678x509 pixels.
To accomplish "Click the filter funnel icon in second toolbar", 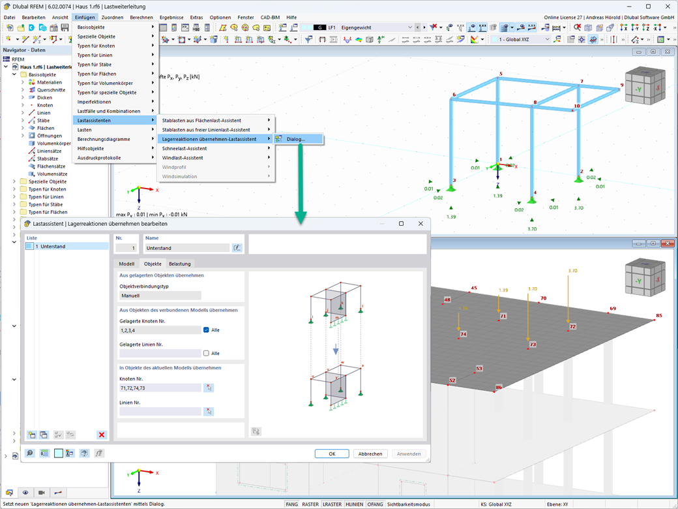I will (x=308, y=39).
